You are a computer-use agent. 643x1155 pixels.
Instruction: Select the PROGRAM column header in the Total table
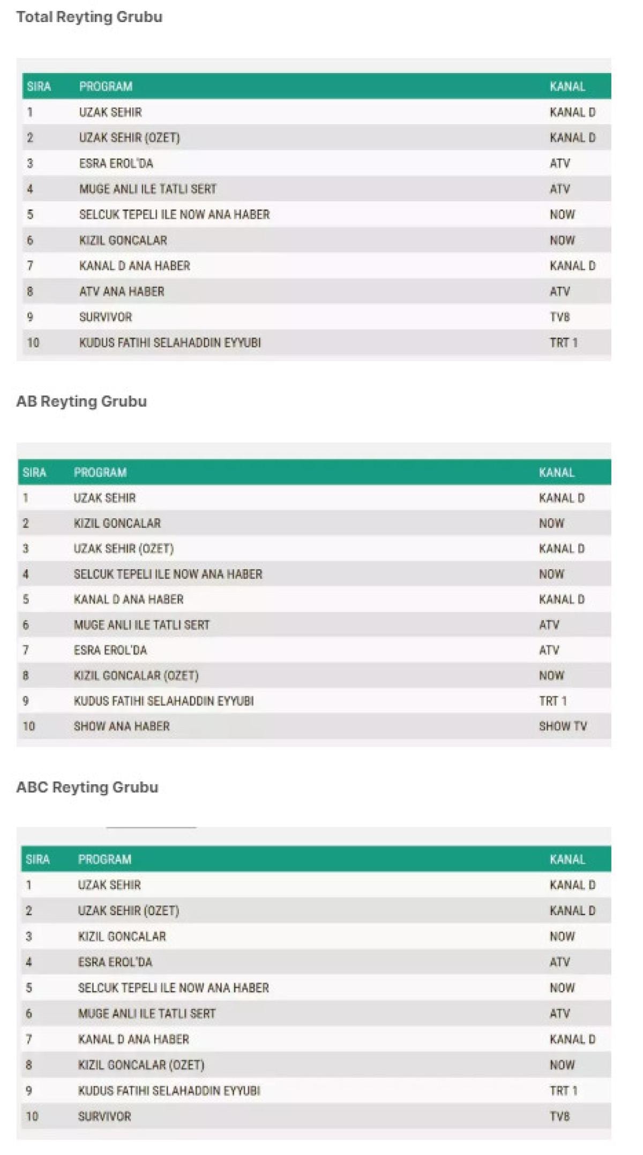(x=106, y=86)
